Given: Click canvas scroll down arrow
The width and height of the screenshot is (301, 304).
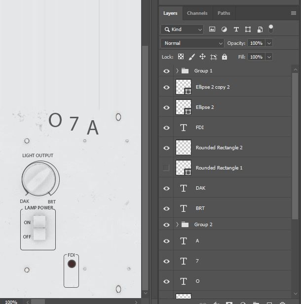Looking at the screenshot, I should pos(145,293).
